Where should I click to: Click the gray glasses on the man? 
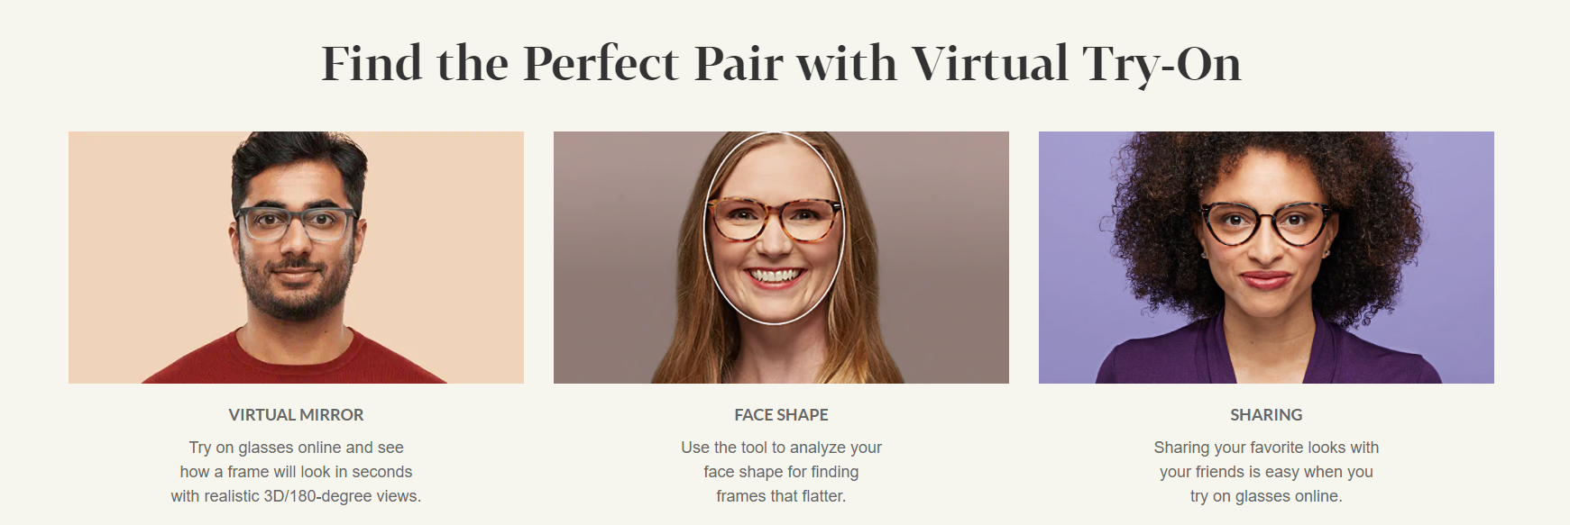297,222
